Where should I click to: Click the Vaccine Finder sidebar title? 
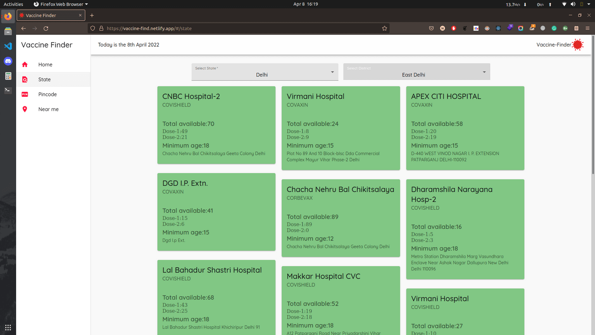47,45
